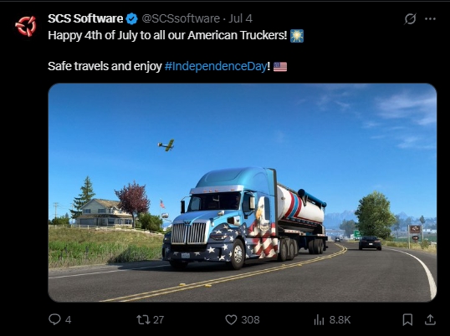Open the @SCSsoftware handle link

coord(181,18)
